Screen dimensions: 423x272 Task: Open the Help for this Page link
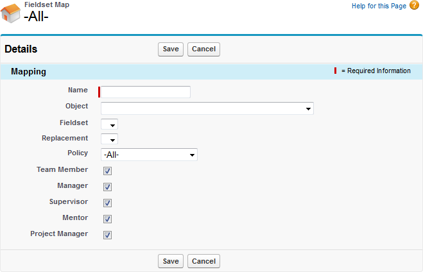click(379, 6)
